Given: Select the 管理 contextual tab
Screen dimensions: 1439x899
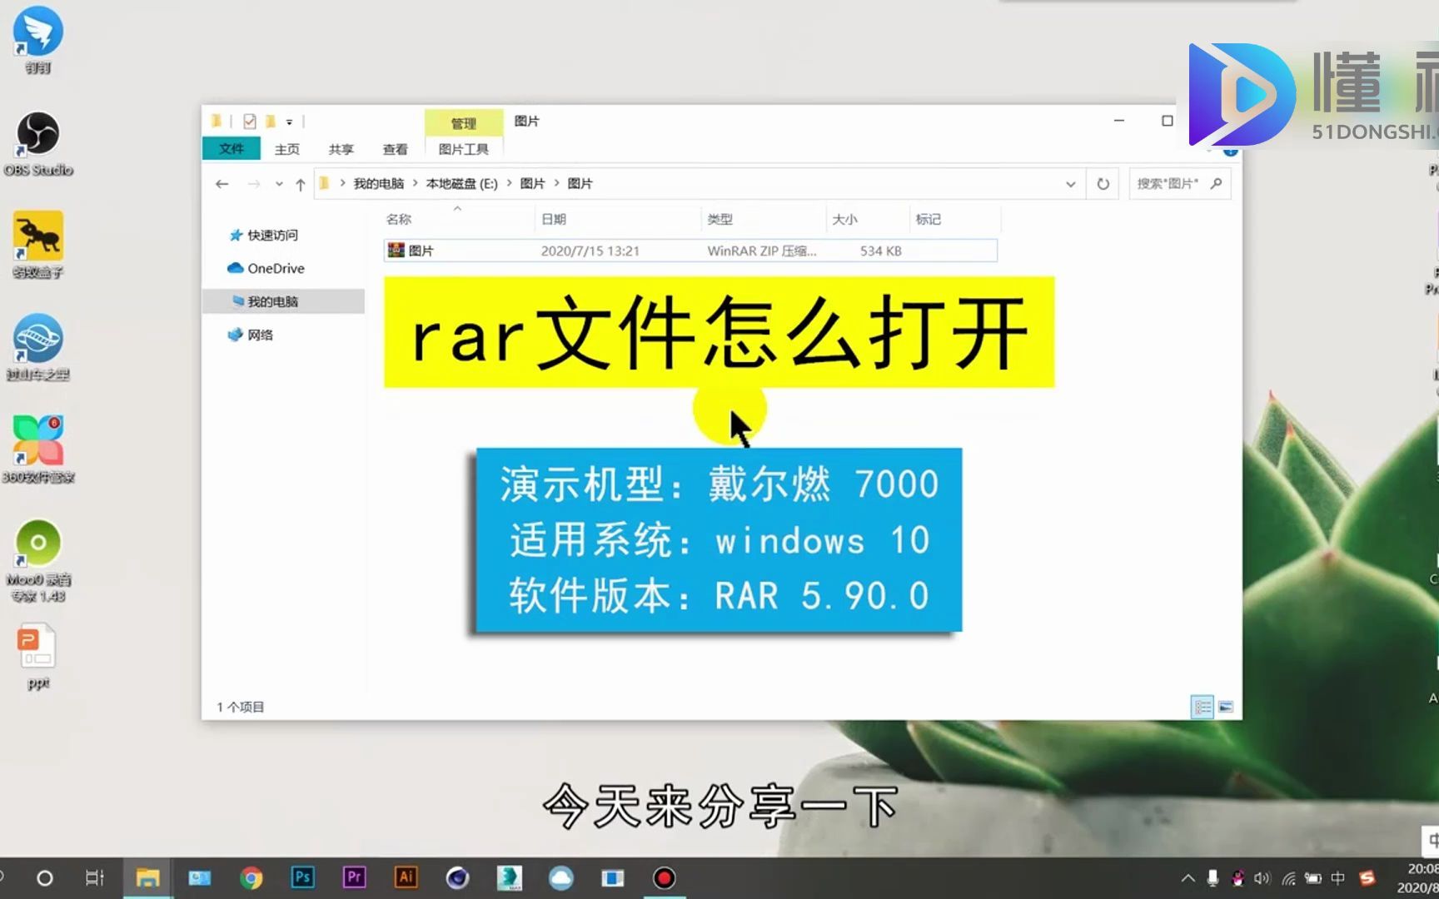Looking at the screenshot, I should pos(463,123).
